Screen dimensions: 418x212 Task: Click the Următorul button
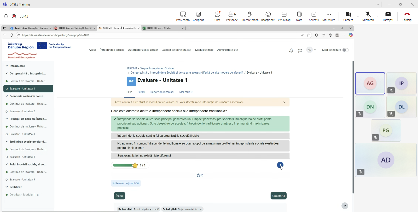[278, 196]
